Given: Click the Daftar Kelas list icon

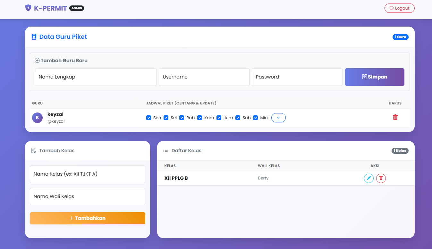Looking at the screenshot, I should click(x=165, y=151).
